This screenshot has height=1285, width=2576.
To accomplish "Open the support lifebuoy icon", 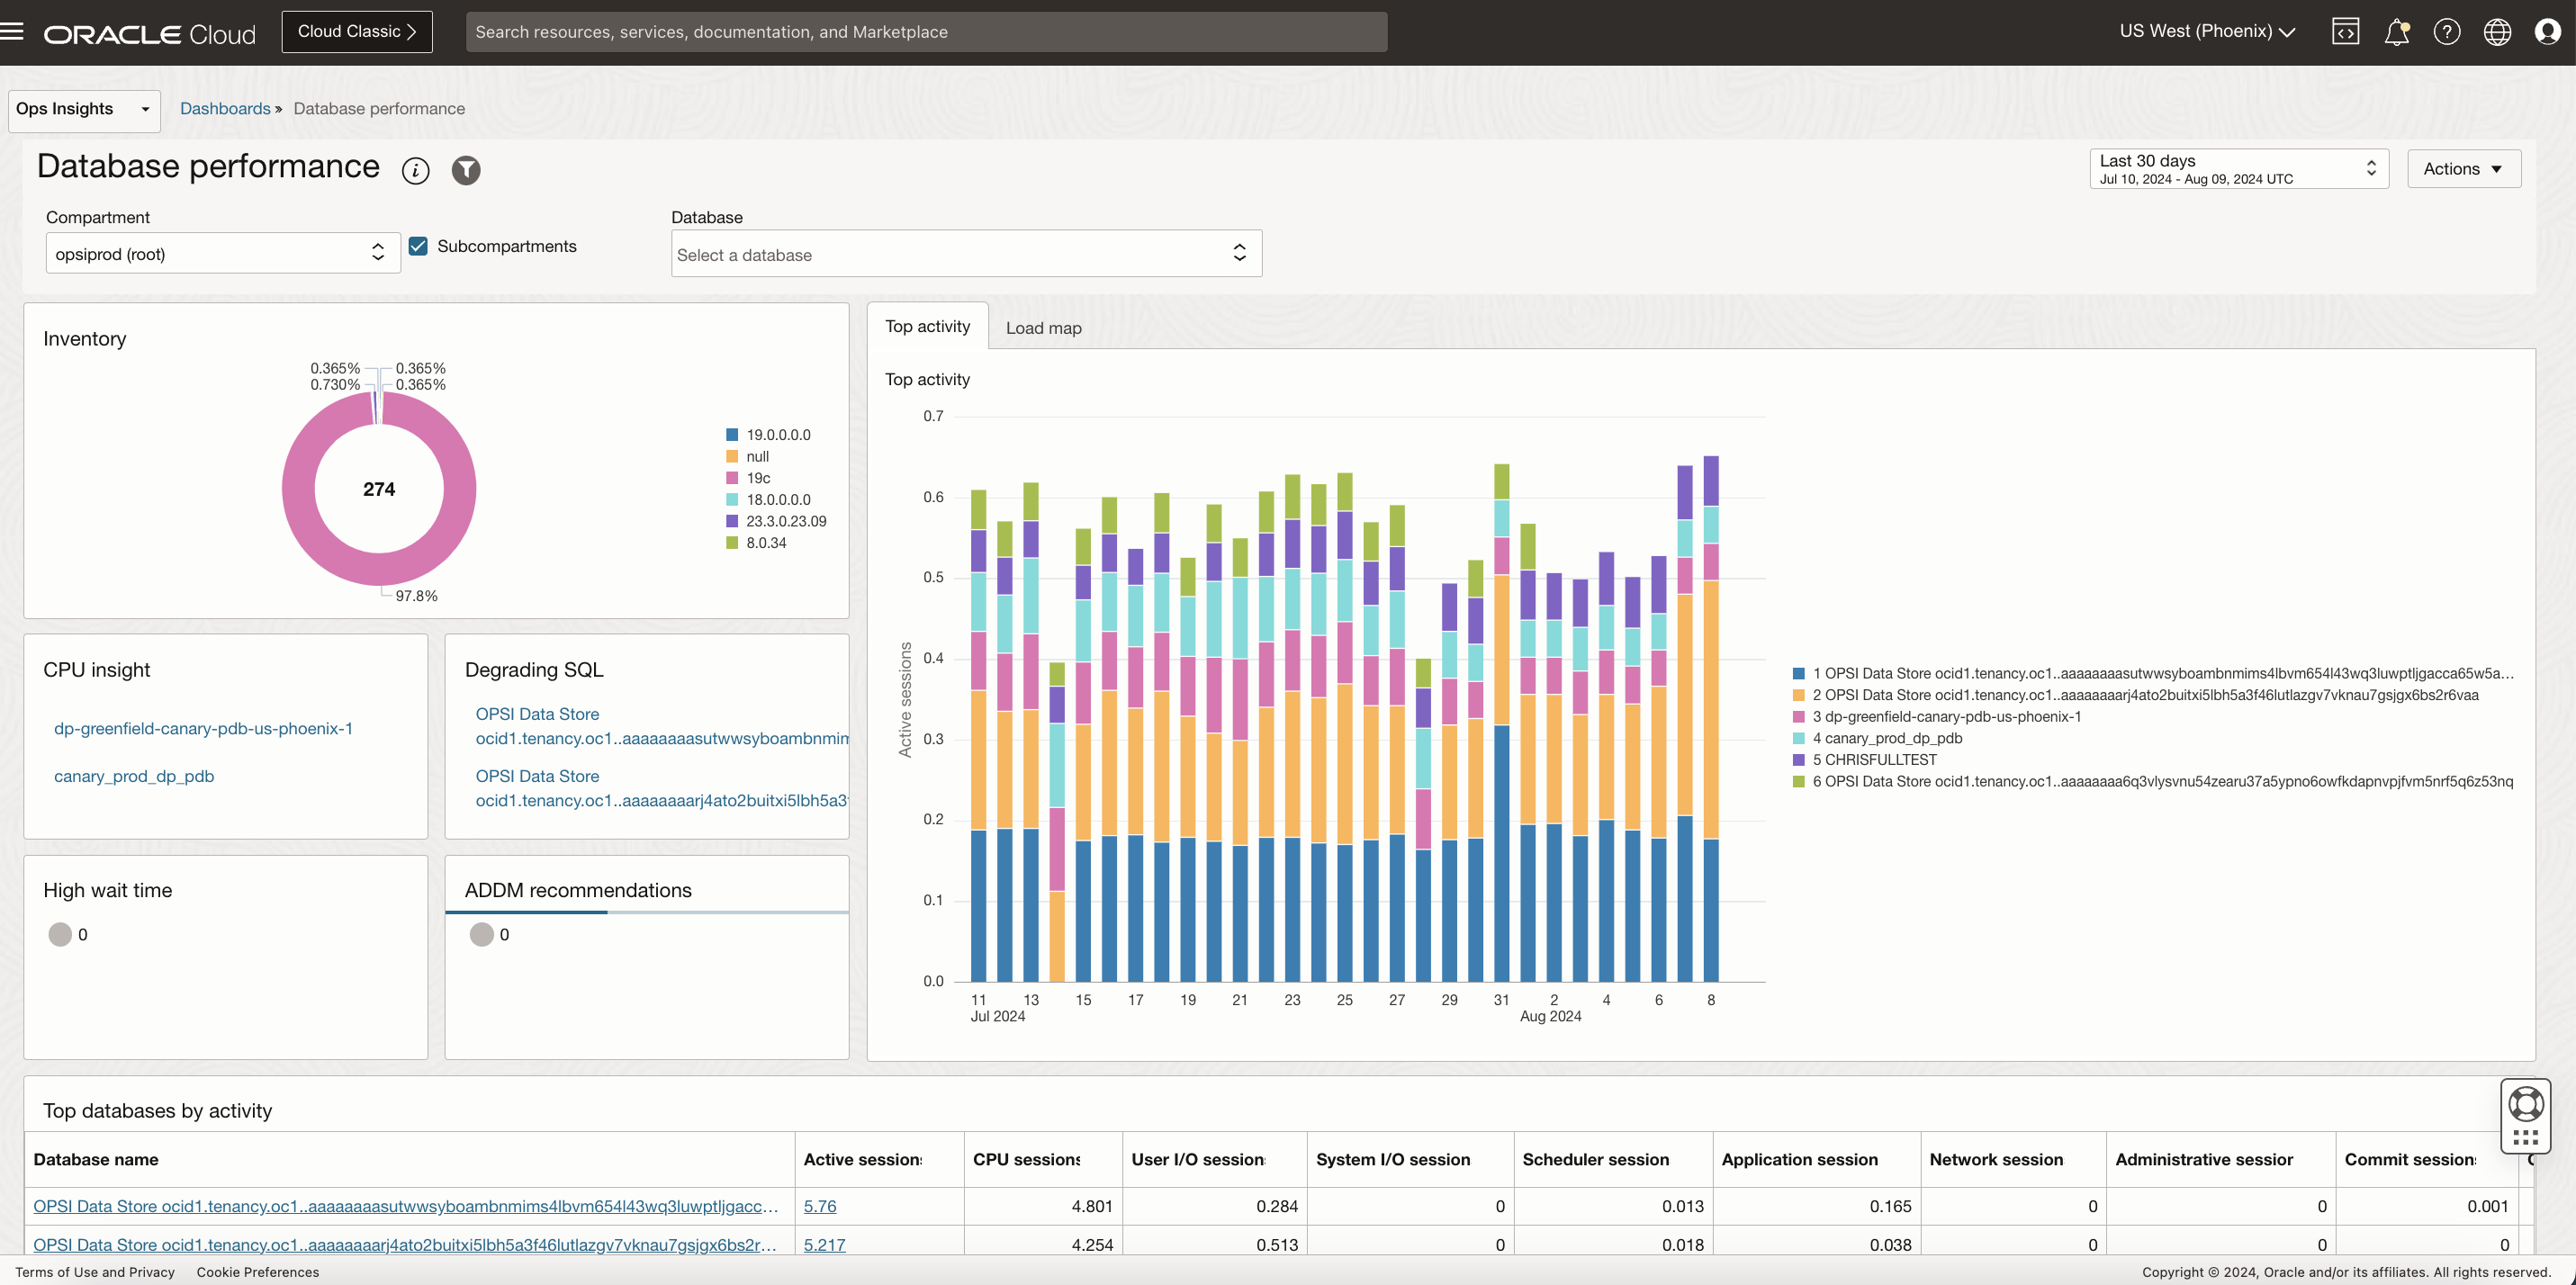I will 2525,1104.
